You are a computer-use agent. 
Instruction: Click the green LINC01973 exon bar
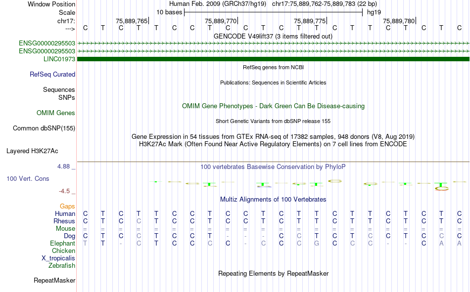point(274,59)
